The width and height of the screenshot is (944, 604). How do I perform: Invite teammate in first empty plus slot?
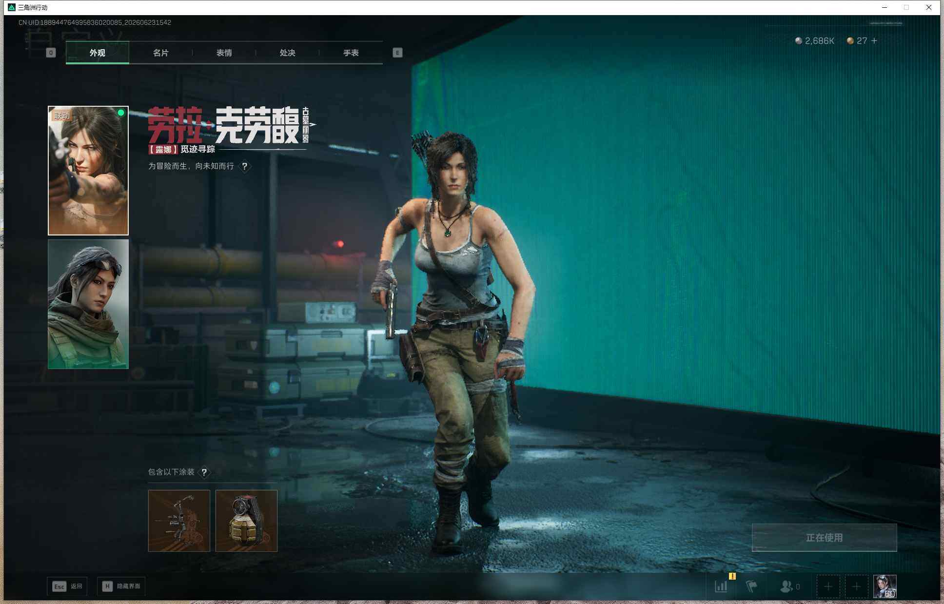[828, 586]
